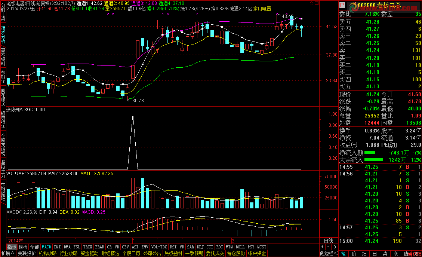Open 帐户资金 tab

click(257, 254)
